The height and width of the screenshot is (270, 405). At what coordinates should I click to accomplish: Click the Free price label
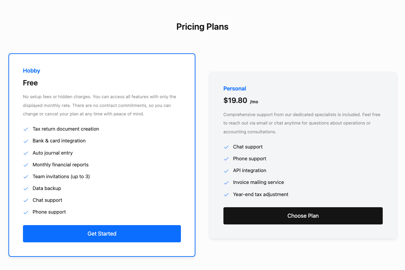(30, 83)
